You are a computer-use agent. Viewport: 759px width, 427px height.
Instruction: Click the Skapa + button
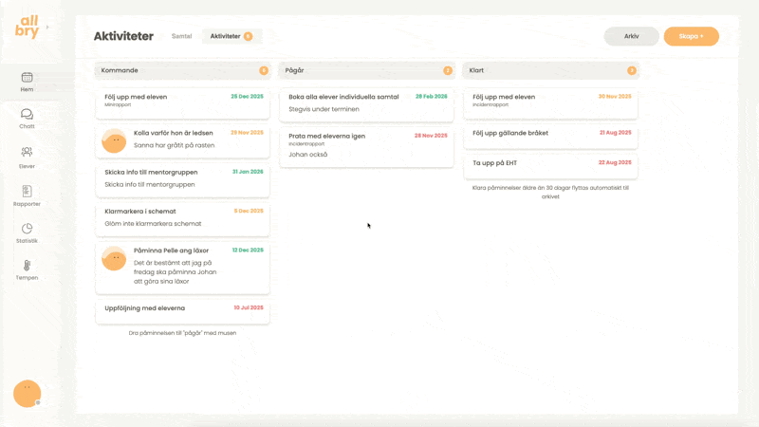(691, 36)
